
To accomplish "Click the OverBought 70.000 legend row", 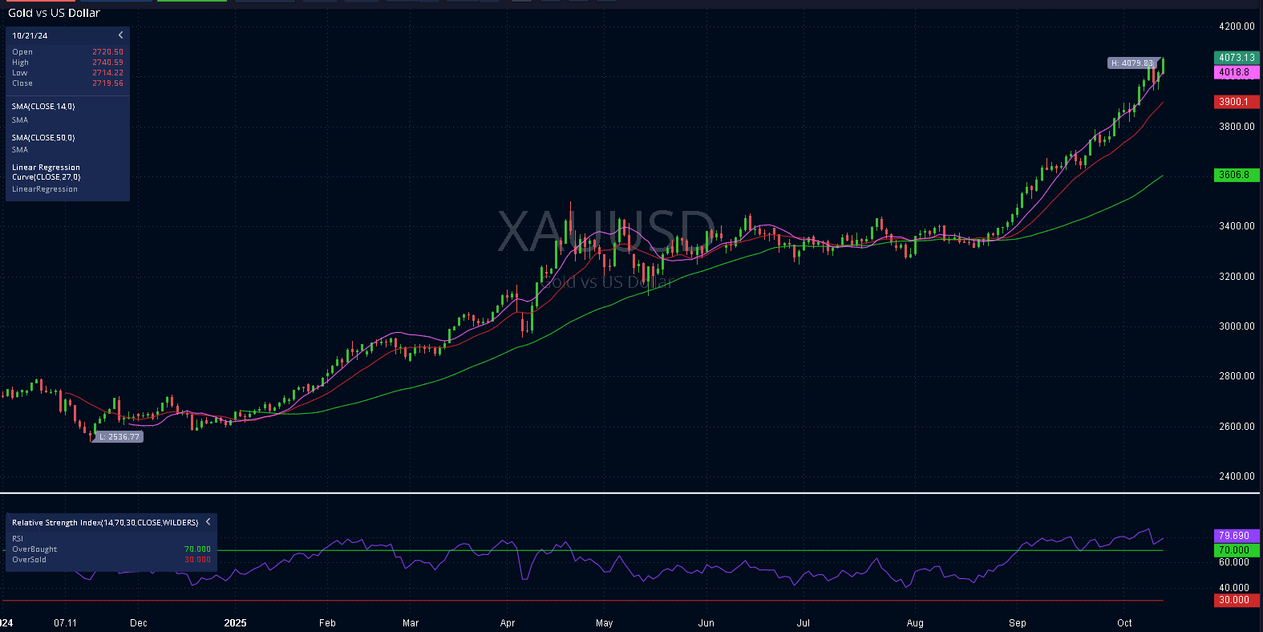I will [111, 549].
